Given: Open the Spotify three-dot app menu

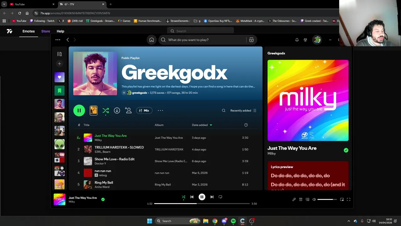Looking at the screenshot, I should pos(58,40).
